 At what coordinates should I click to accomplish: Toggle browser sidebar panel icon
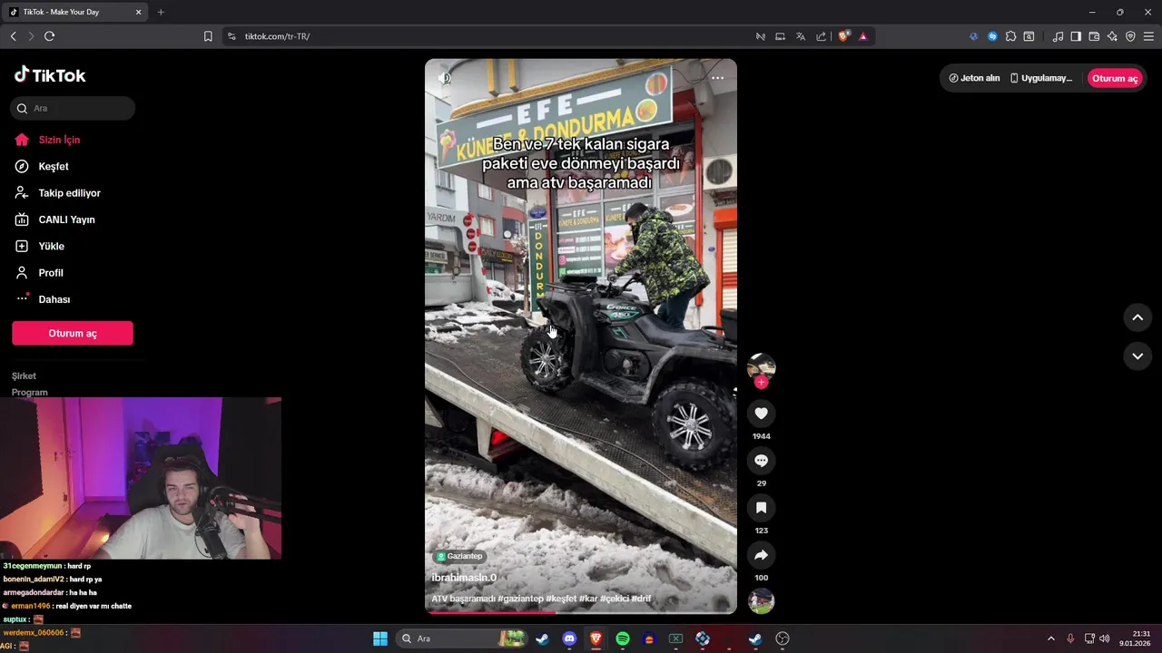[x=1076, y=36]
